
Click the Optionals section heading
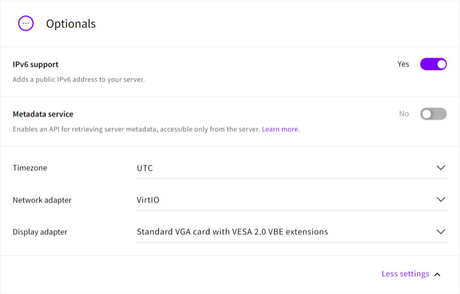pyautogui.click(x=71, y=24)
